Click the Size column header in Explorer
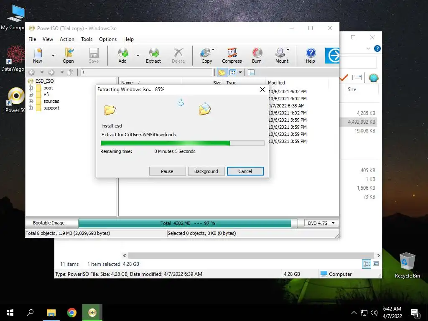428x321 pixels. (352, 89)
